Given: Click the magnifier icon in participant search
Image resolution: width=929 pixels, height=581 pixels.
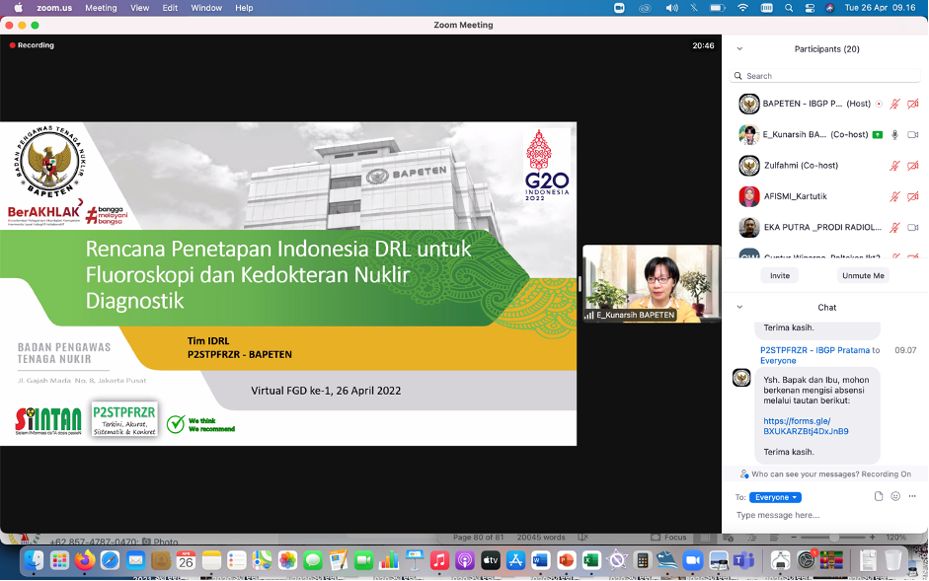Looking at the screenshot, I should (x=738, y=76).
